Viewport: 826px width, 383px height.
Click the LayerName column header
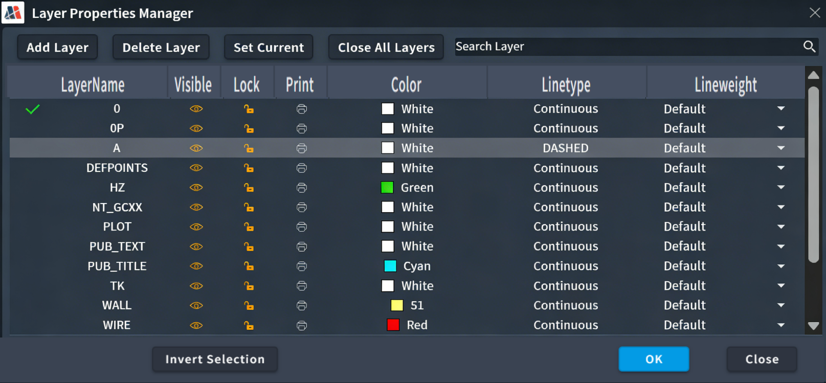tap(93, 85)
